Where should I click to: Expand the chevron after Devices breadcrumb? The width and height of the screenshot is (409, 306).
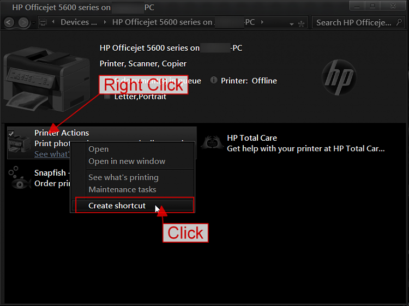pyautogui.click(x=105, y=22)
